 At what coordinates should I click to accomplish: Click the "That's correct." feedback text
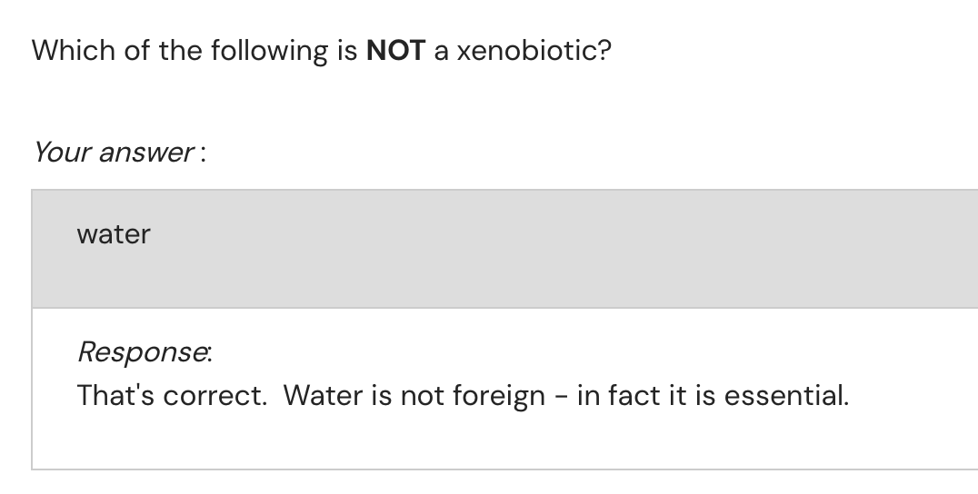(172, 395)
